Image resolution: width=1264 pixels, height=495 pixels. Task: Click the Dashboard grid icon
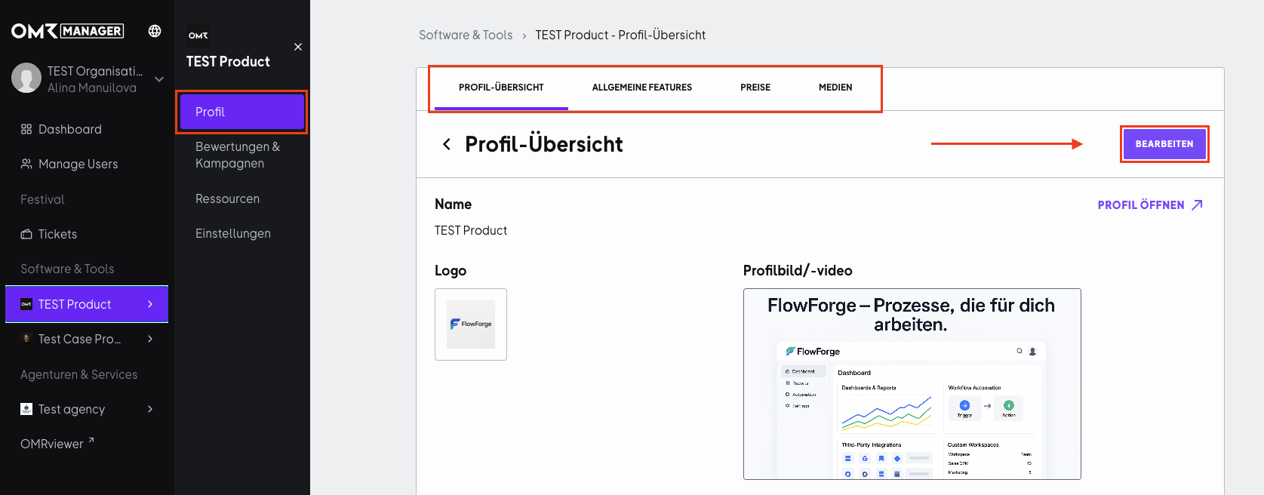tap(26, 129)
